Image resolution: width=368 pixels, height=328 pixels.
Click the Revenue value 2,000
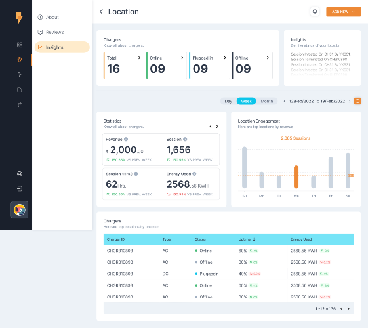pyautogui.click(x=125, y=150)
